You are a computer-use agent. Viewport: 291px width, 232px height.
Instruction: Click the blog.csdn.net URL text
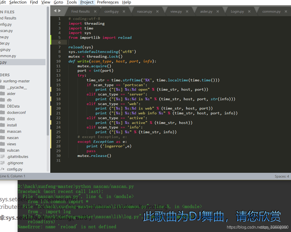[x=257, y=227]
